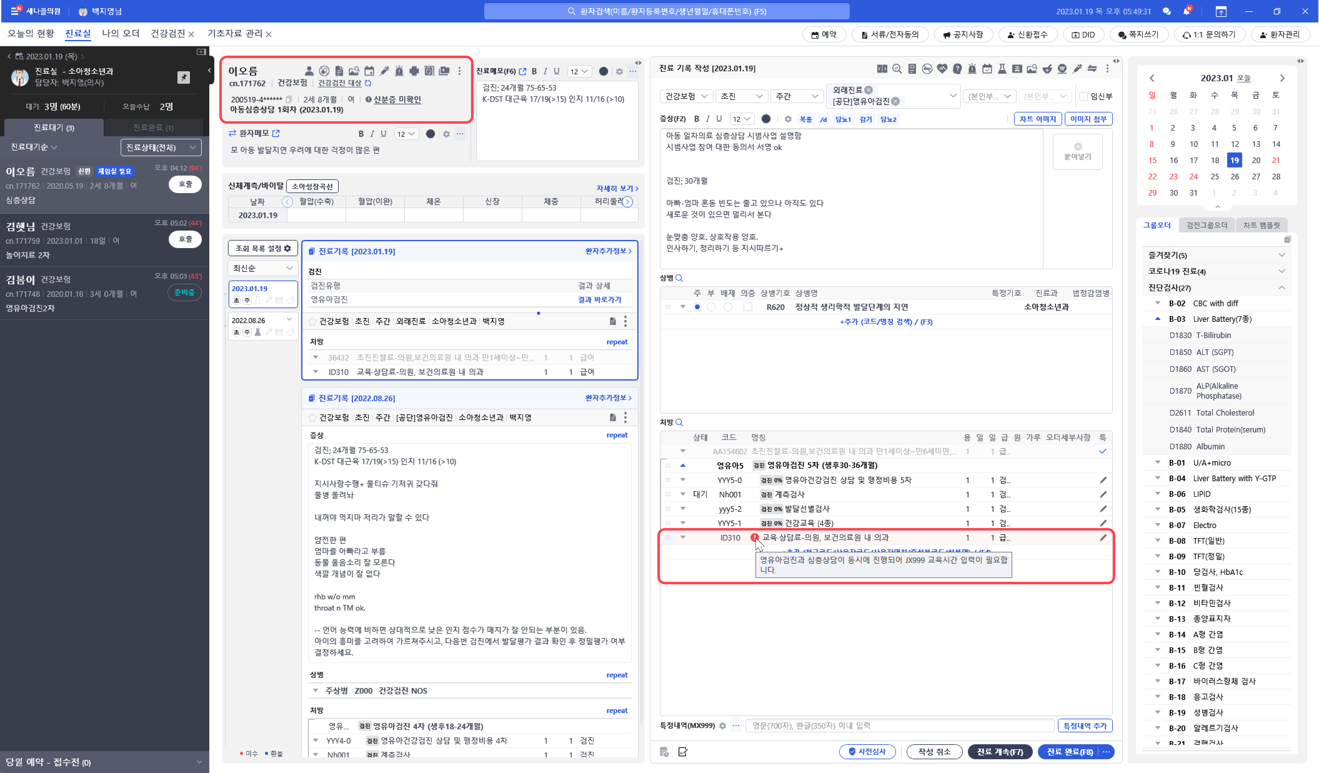Select the radio button on the R620 diagnosis row
Screen dimensions: 1319x773
(x=697, y=307)
